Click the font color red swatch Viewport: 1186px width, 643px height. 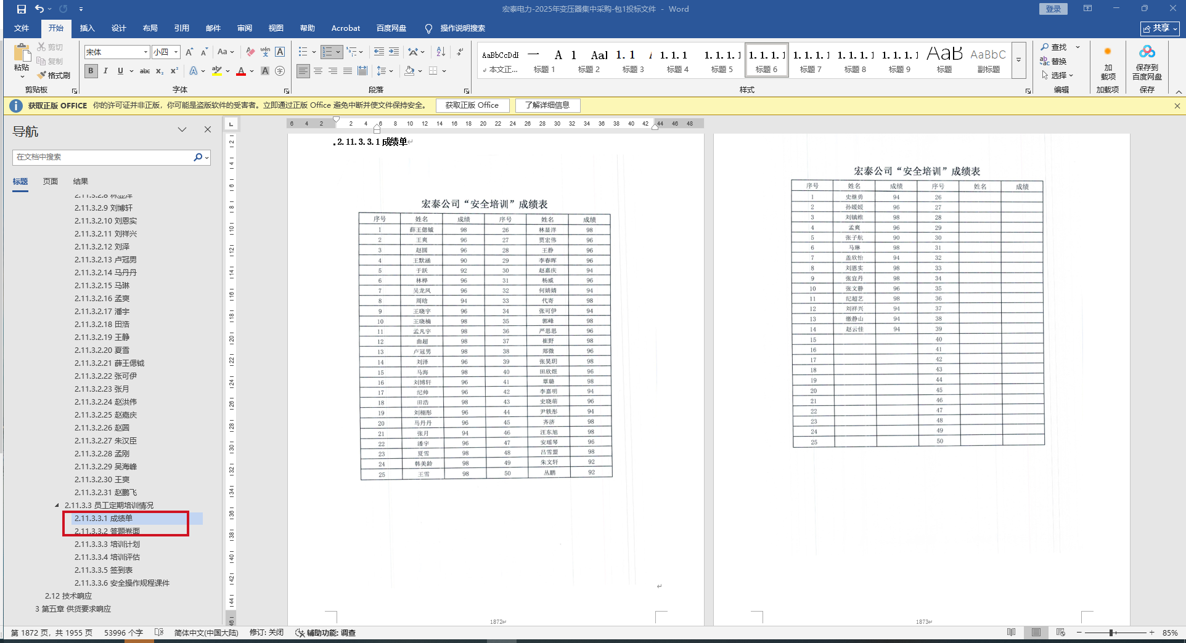(241, 71)
